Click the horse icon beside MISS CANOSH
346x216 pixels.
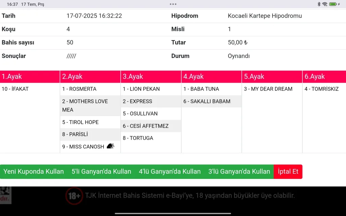pos(110,146)
